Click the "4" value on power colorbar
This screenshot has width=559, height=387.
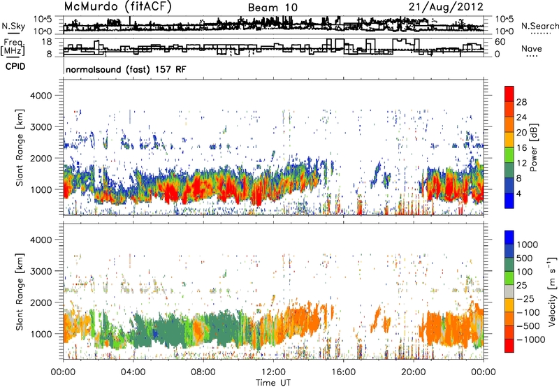coord(519,193)
